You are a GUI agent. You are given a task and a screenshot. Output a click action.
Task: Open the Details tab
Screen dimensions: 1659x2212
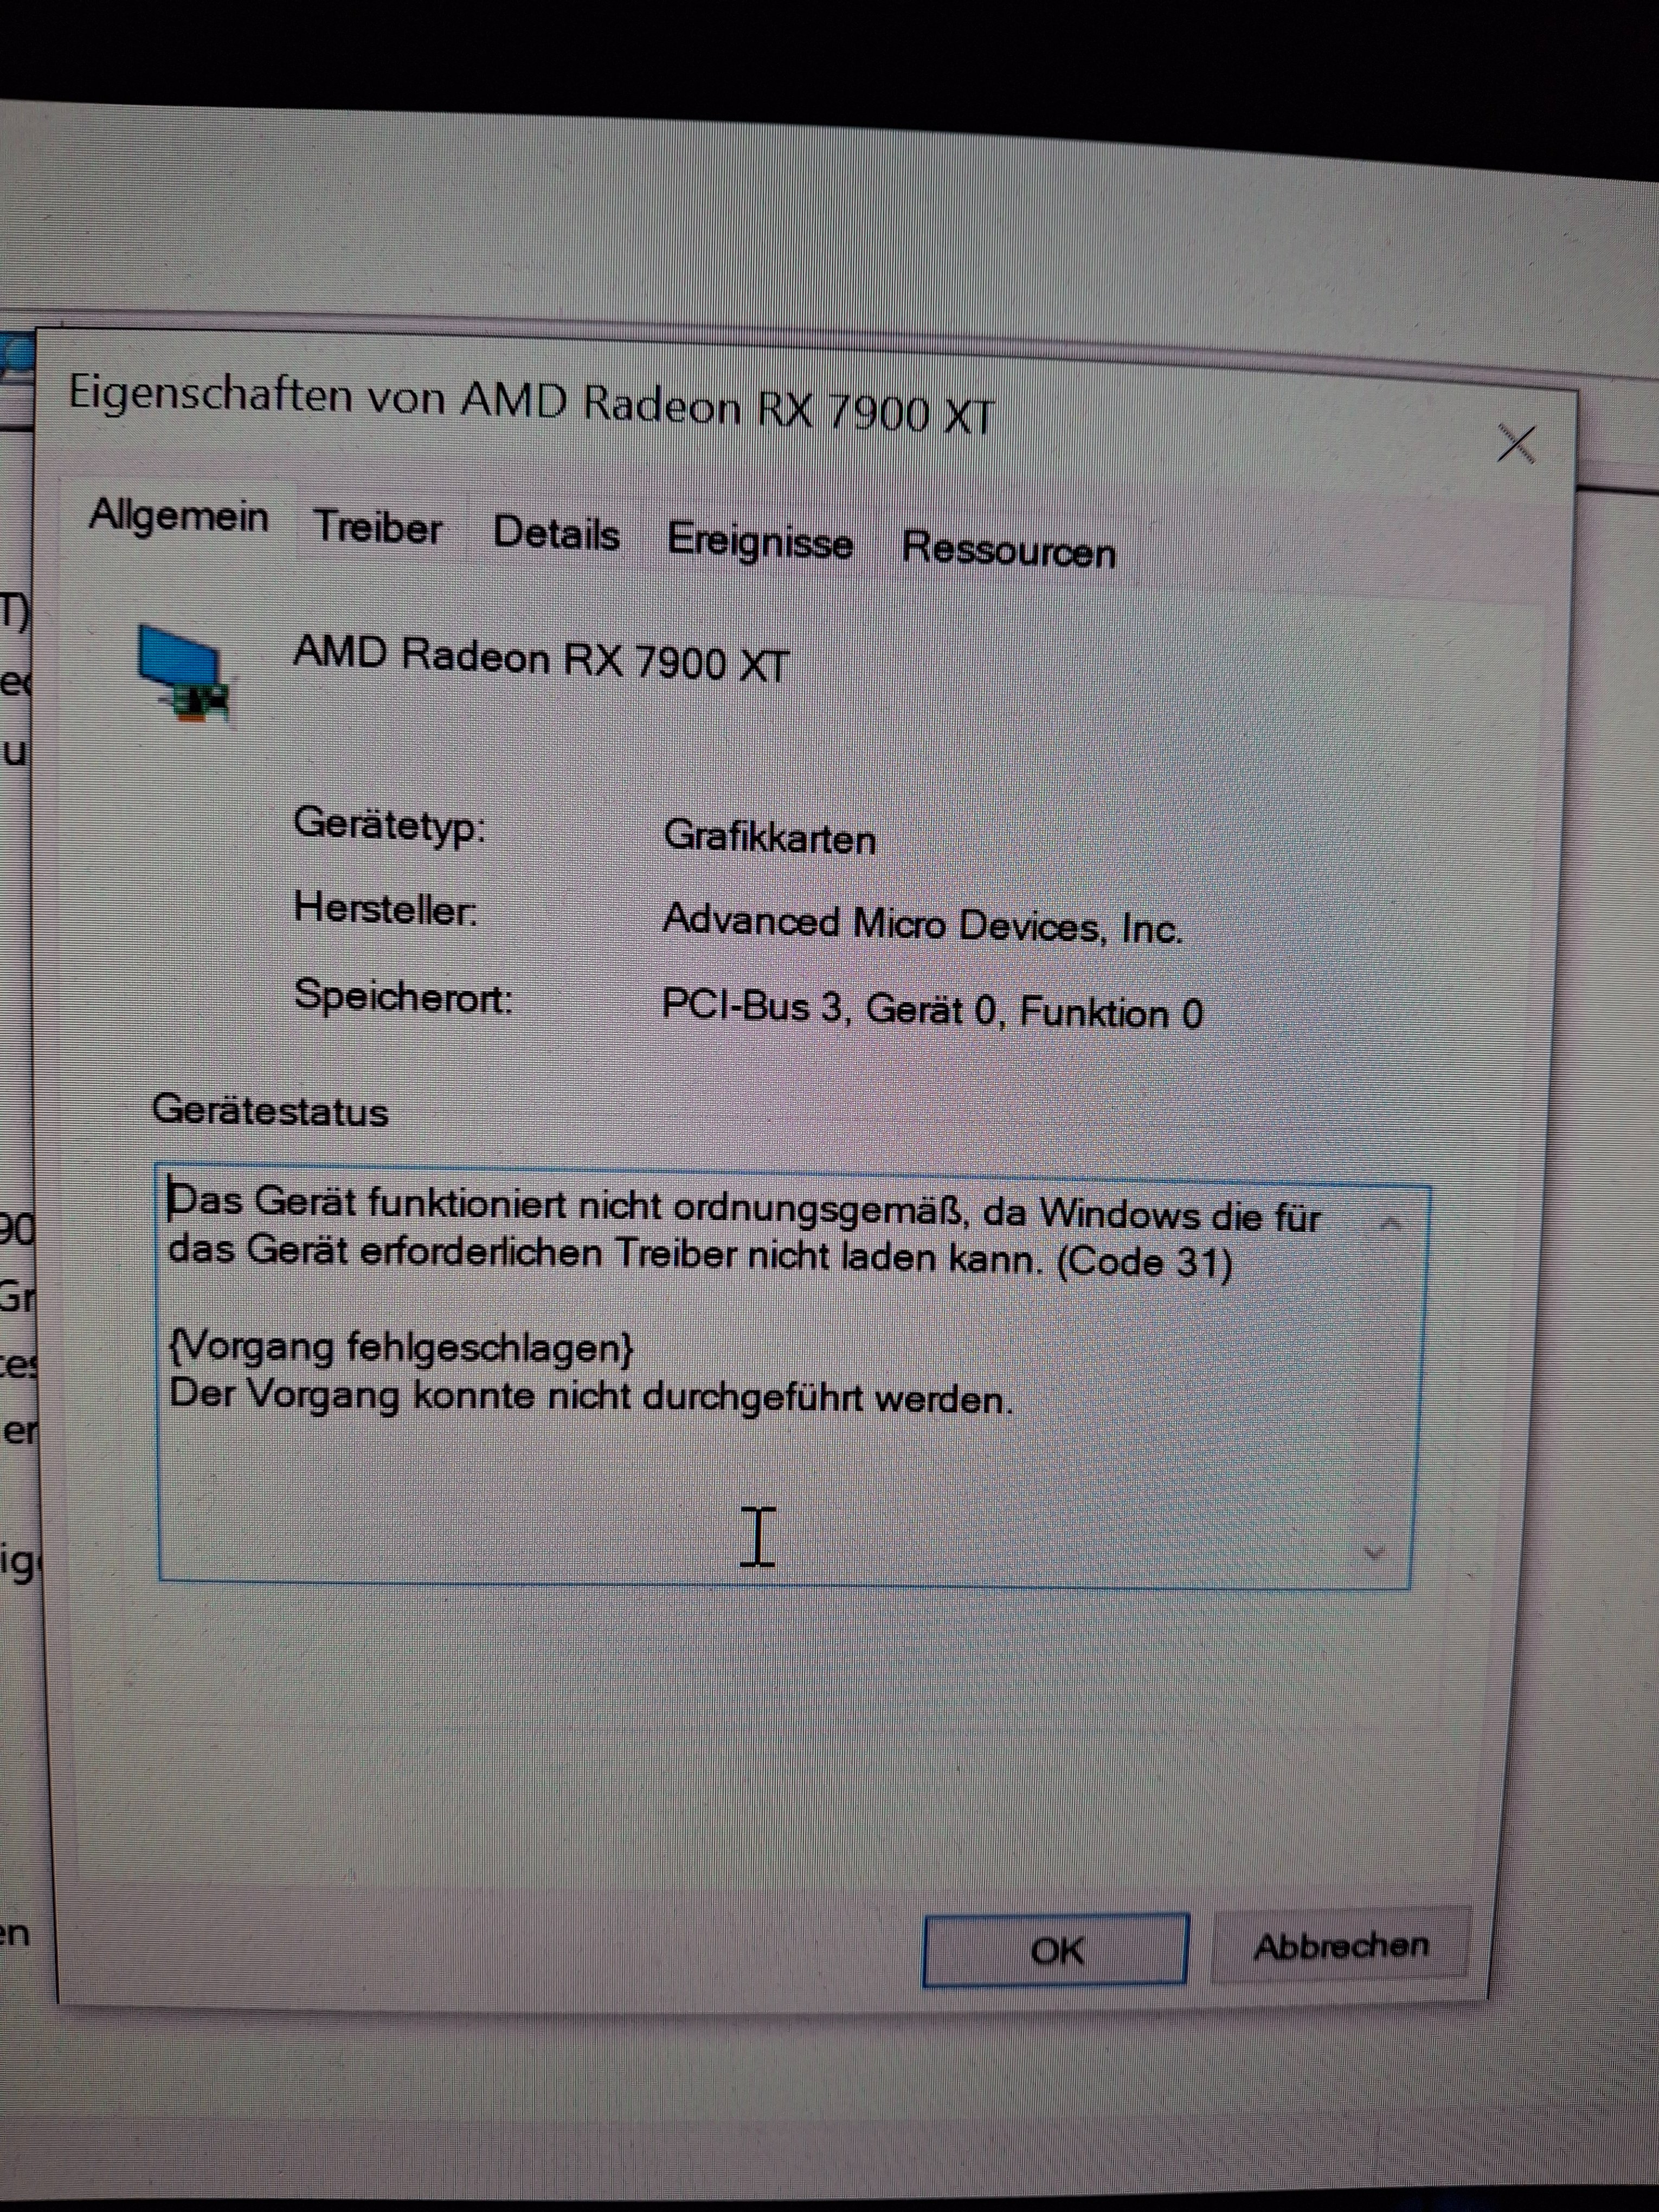556,534
